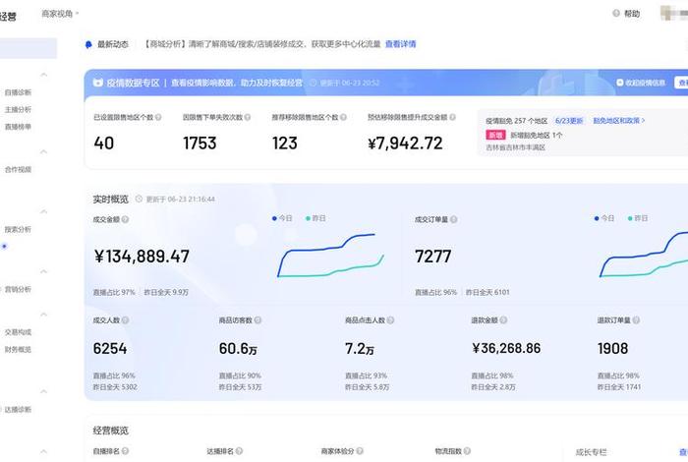Click the 新增 tag in 疫情豁免 box
Viewport: 688px width, 462px height.
(x=495, y=135)
